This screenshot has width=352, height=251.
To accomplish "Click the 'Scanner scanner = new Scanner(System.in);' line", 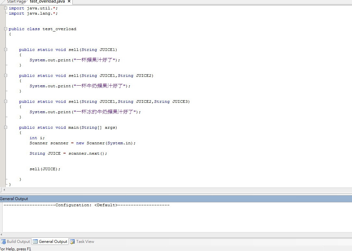I will click(x=83, y=143).
